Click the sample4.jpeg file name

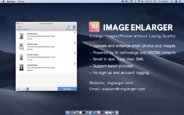32,65
